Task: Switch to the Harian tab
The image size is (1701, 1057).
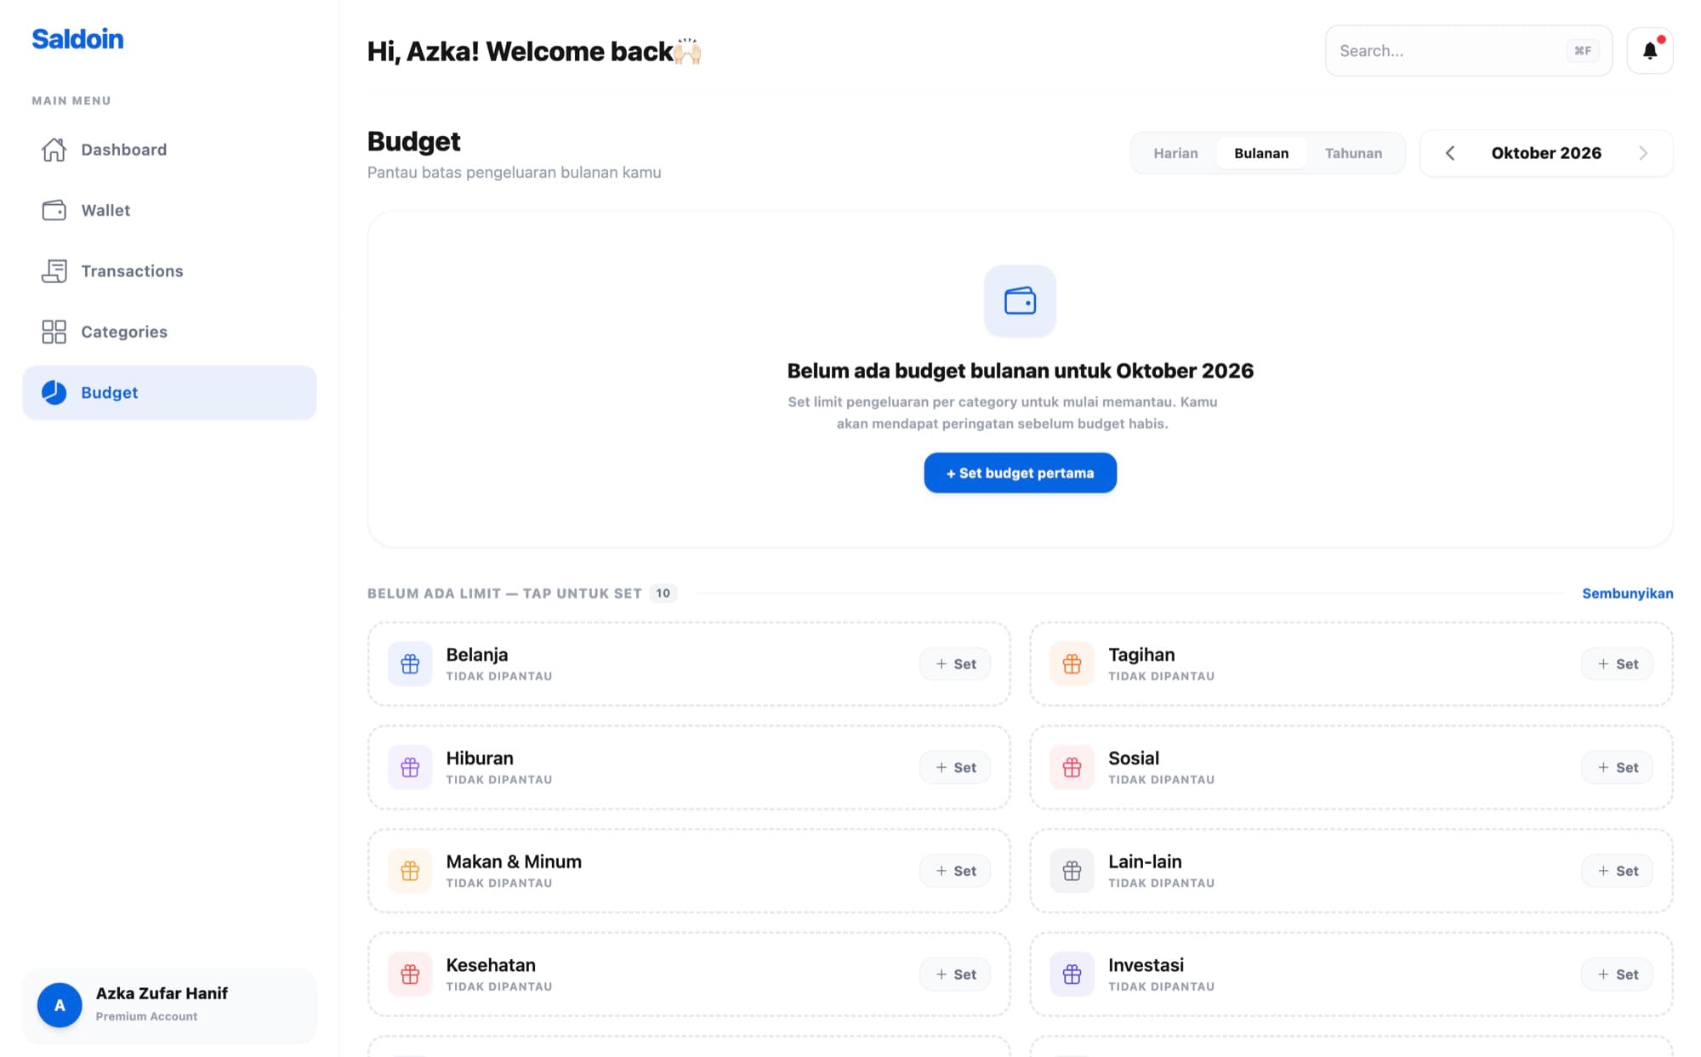Action: [1175, 153]
